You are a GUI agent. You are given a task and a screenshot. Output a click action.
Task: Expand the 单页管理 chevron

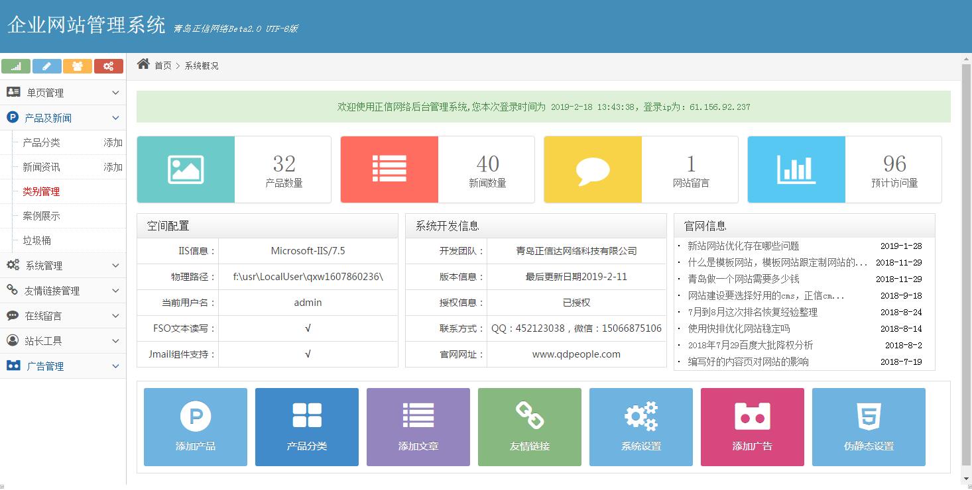point(115,93)
